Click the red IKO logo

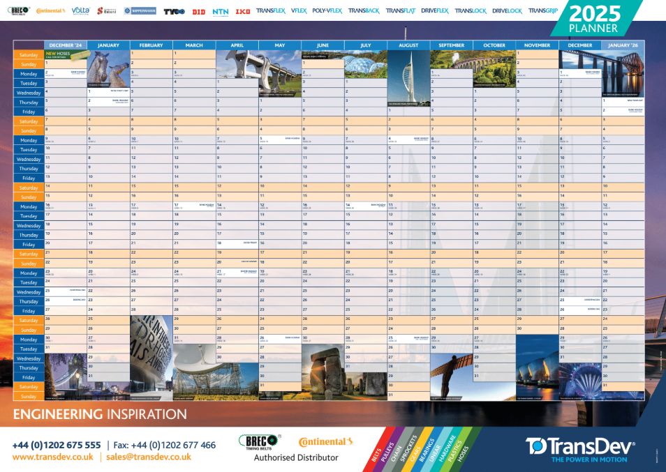click(x=243, y=12)
